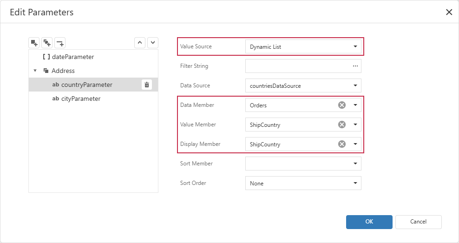This screenshot has width=459, height=243.
Task: Click the Add Separator icon
Action: click(x=60, y=43)
